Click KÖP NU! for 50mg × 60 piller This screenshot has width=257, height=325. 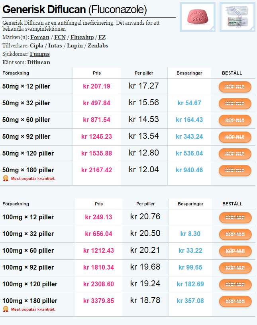235,120
